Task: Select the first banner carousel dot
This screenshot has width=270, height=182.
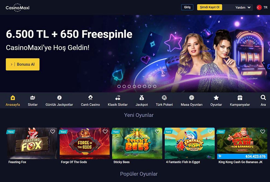Action: pyautogui.click(x=119, y=86)
